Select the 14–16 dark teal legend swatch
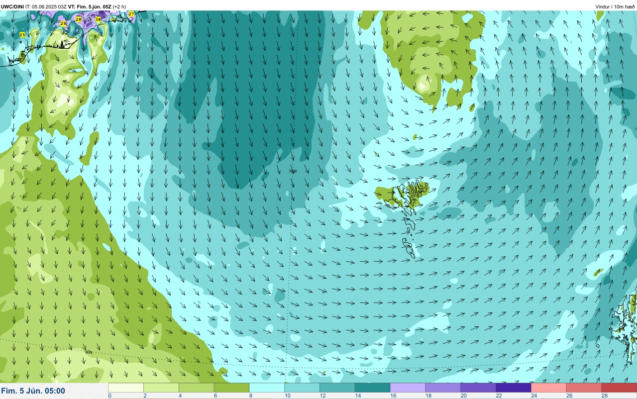 point(373,388)
